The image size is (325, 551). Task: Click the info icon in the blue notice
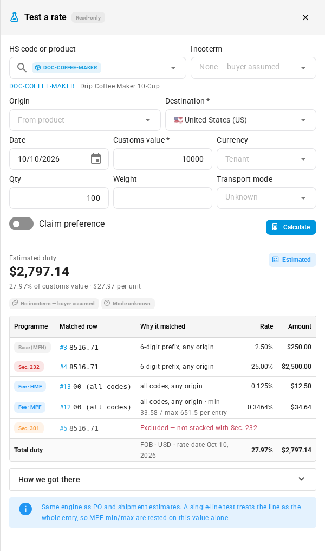click(x=25, y=509)
